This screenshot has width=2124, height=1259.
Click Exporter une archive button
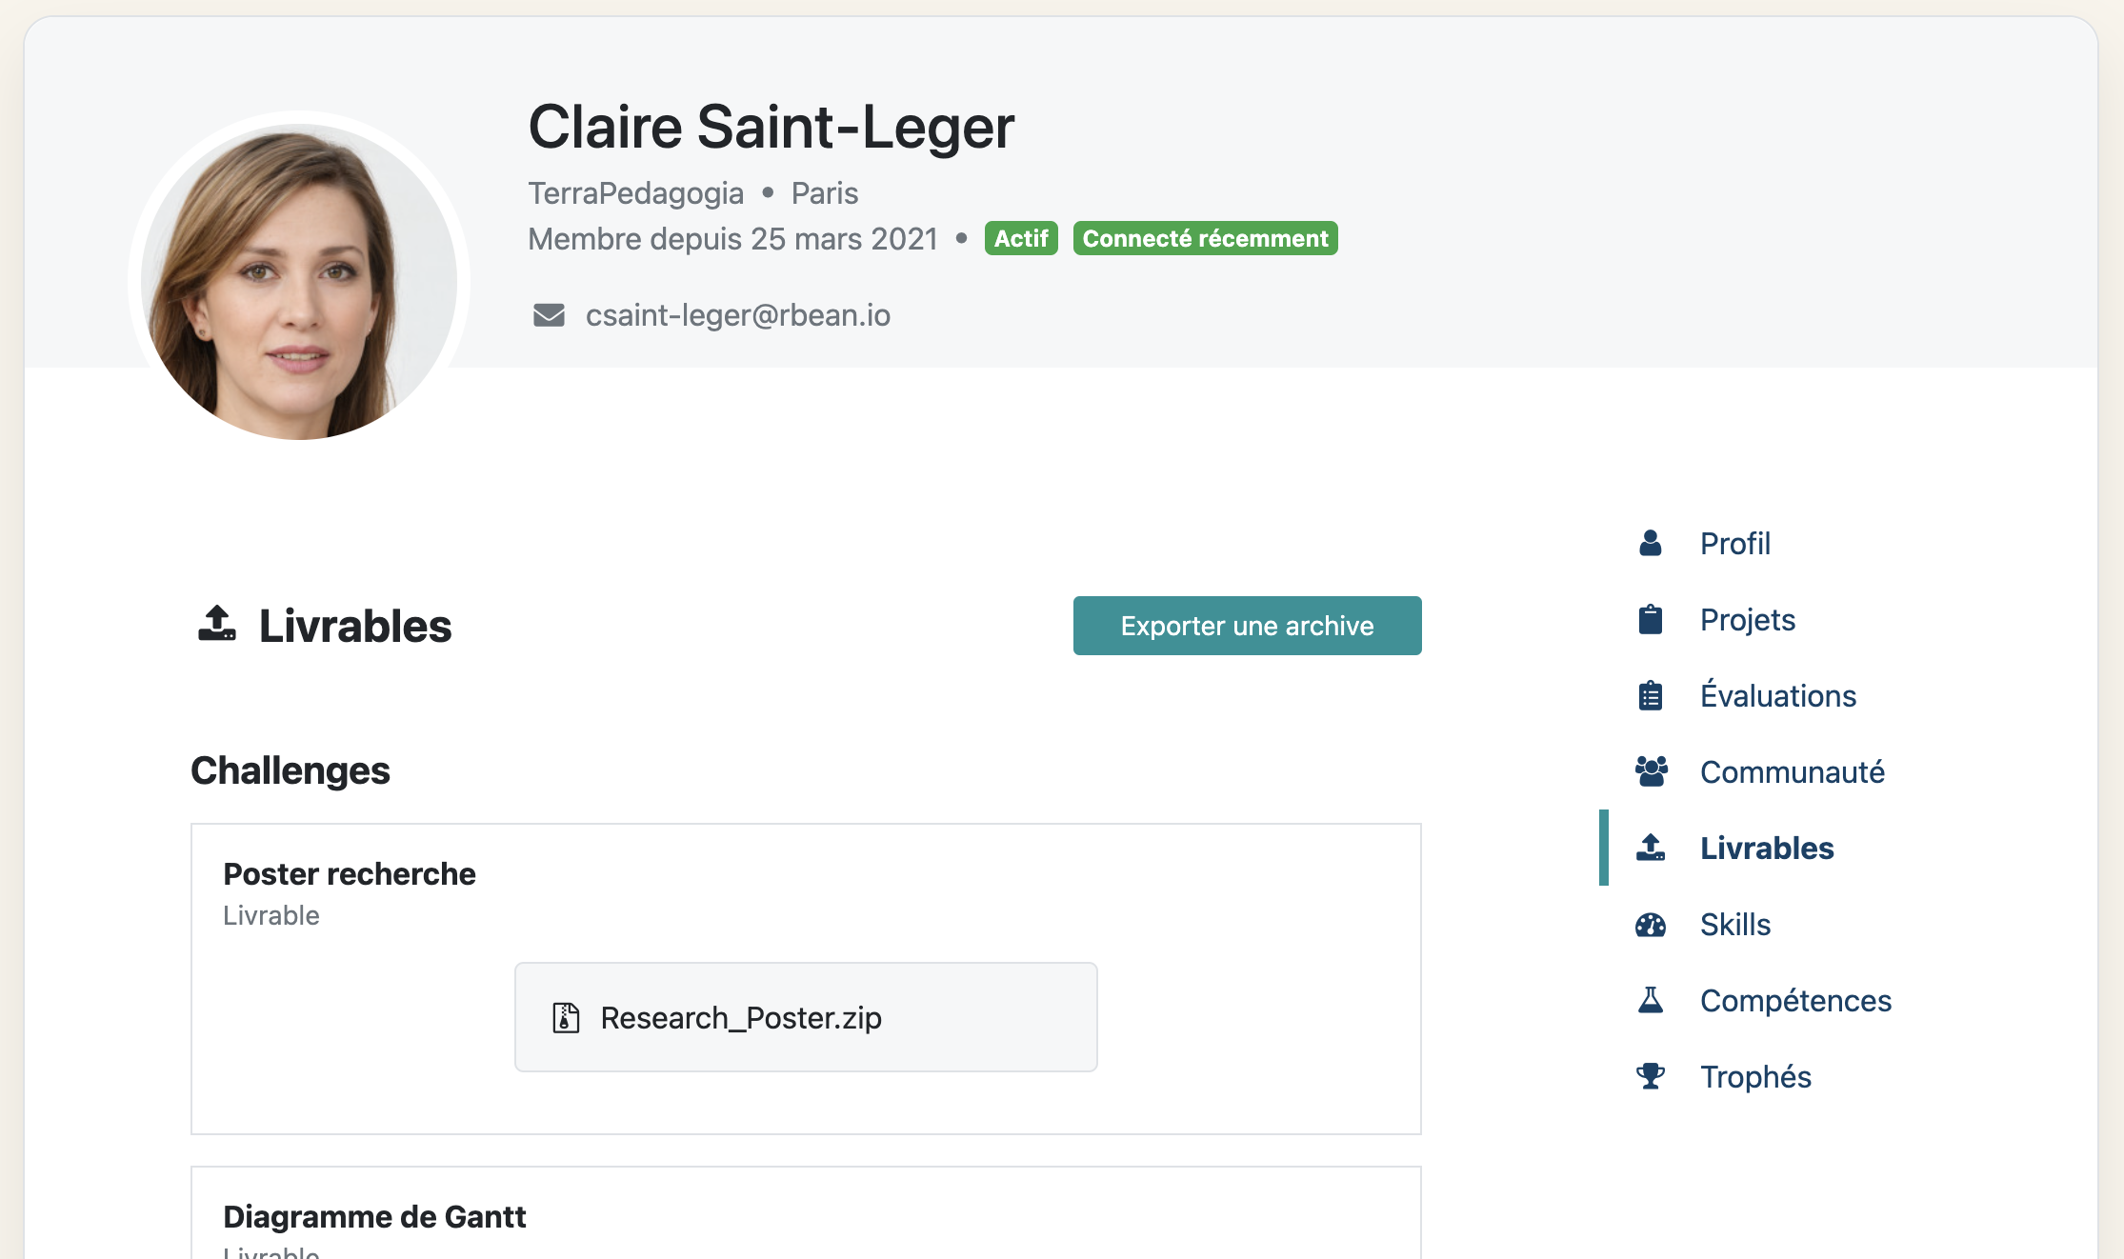[x=1246, y=625]
